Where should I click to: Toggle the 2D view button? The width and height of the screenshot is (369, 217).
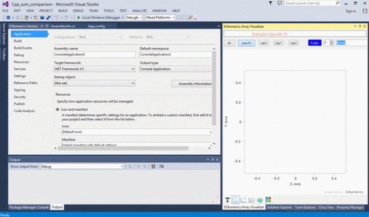(229, 43)
